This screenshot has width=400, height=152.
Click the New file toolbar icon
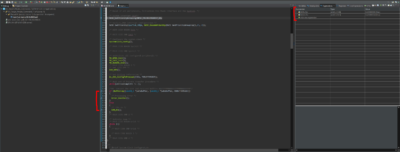pos(2,2)
